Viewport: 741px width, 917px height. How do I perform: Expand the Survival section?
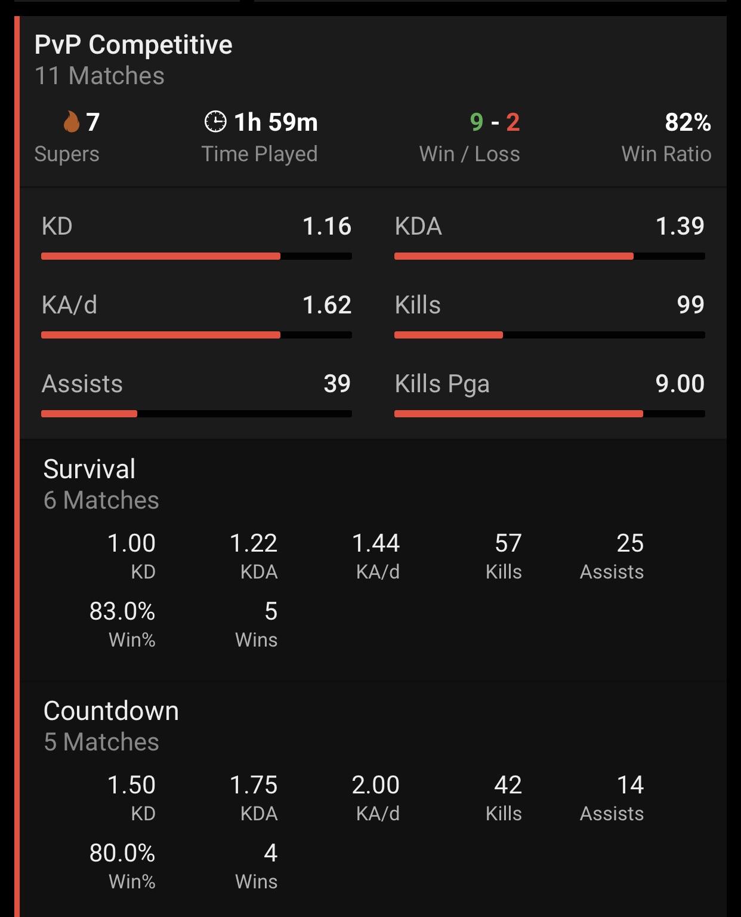point(88,468)
